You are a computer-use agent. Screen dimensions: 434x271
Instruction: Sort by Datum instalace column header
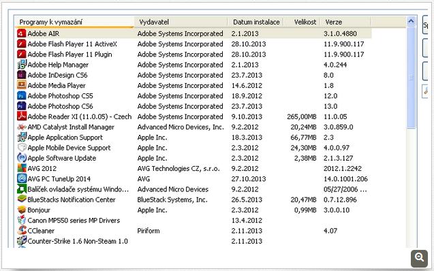255,22
